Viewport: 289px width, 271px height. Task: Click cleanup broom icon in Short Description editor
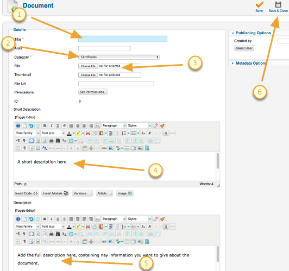tap(162, 125)
